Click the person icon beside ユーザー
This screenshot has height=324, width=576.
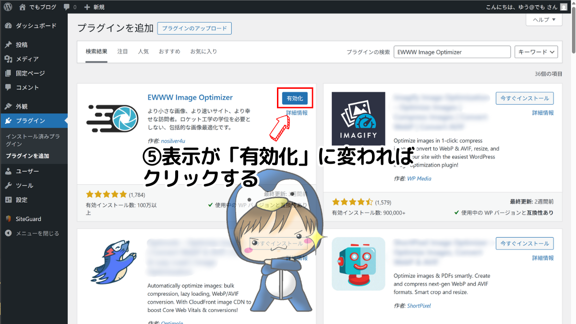coord(8,171)
